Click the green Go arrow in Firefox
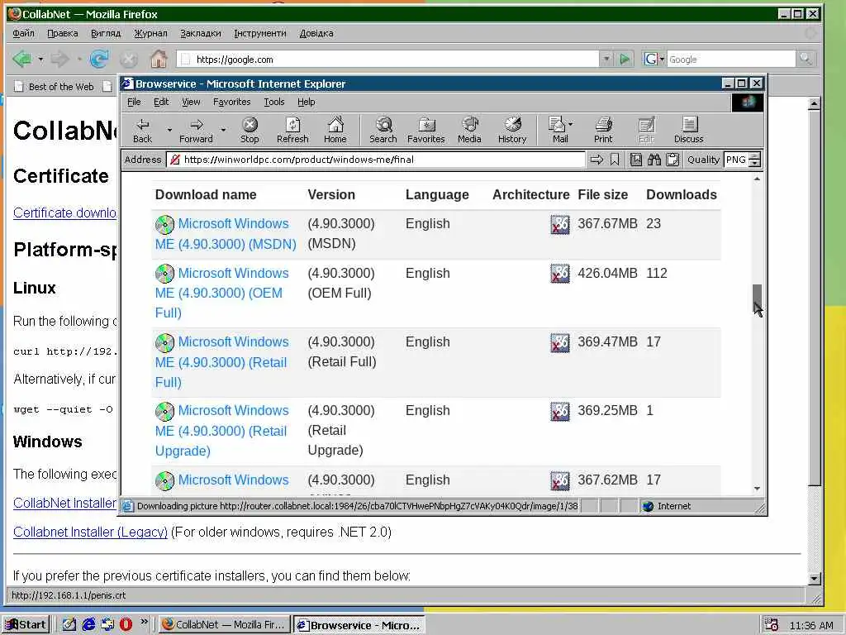 [625, 59]
